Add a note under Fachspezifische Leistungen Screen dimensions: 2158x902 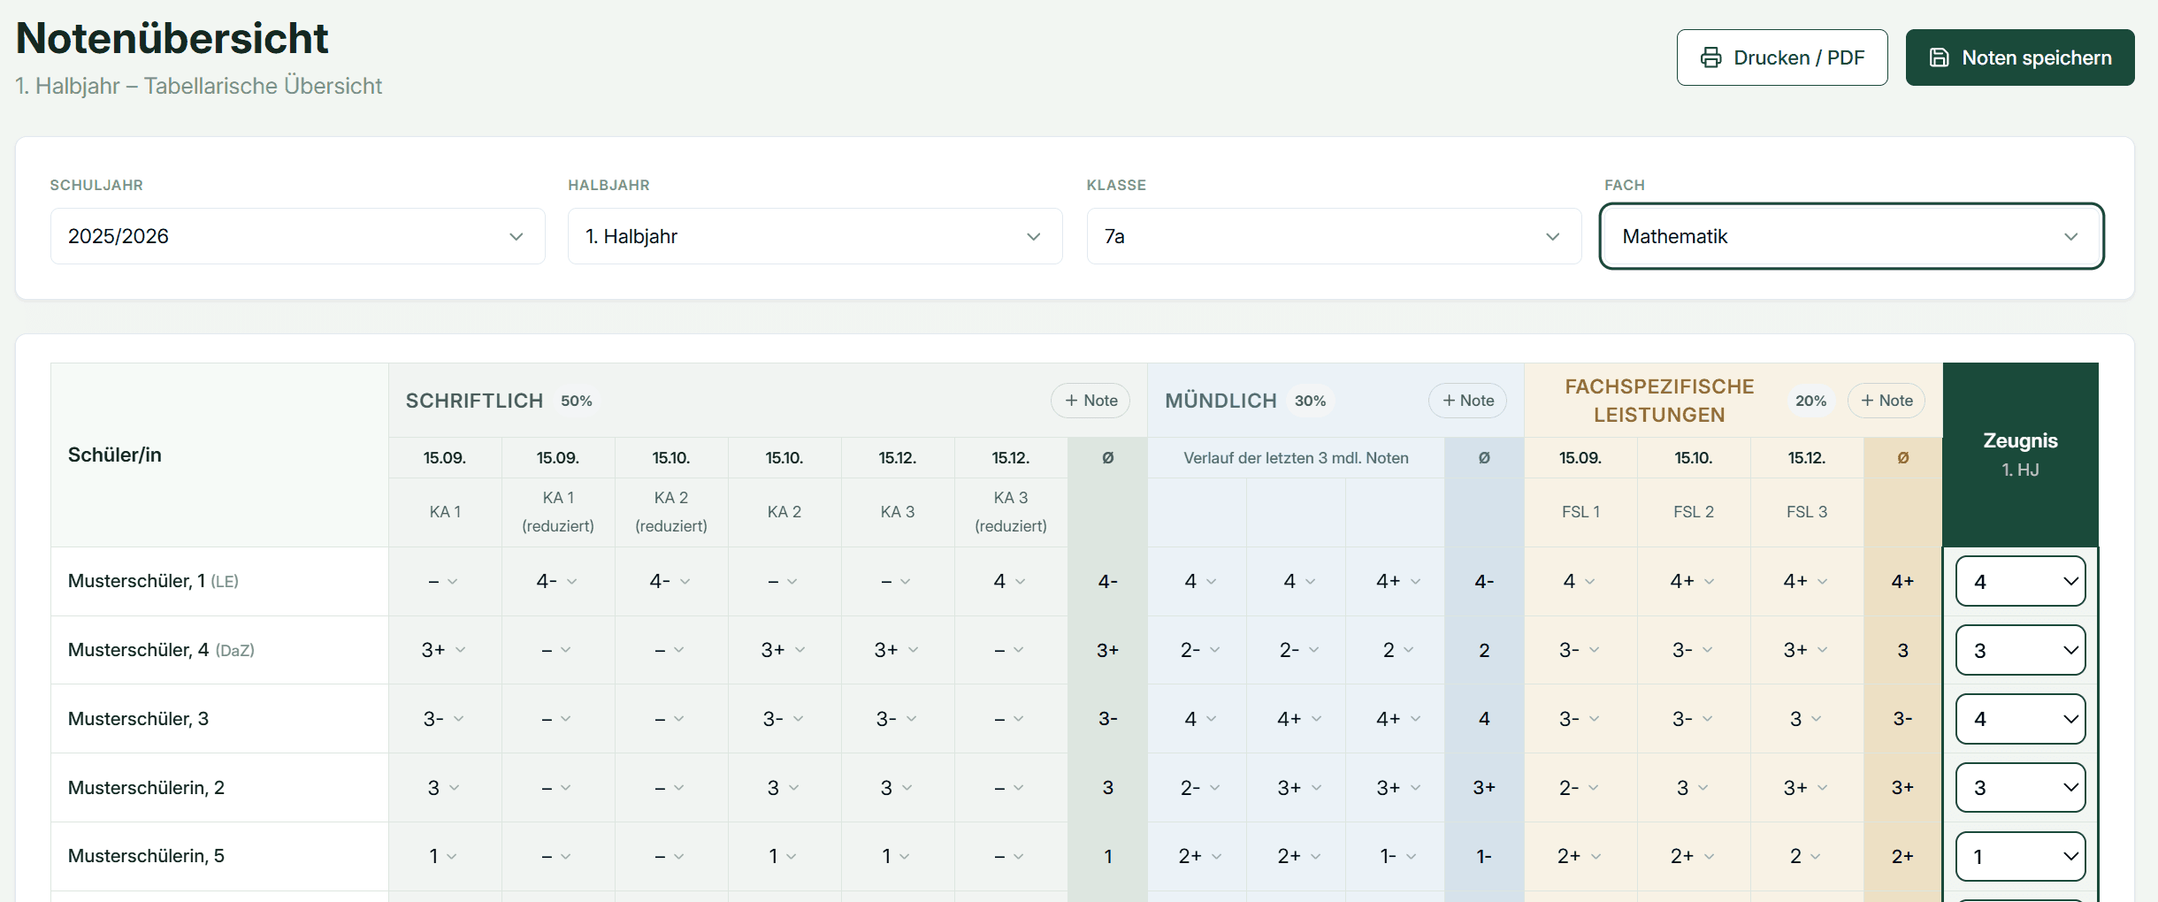[1886, 401]
